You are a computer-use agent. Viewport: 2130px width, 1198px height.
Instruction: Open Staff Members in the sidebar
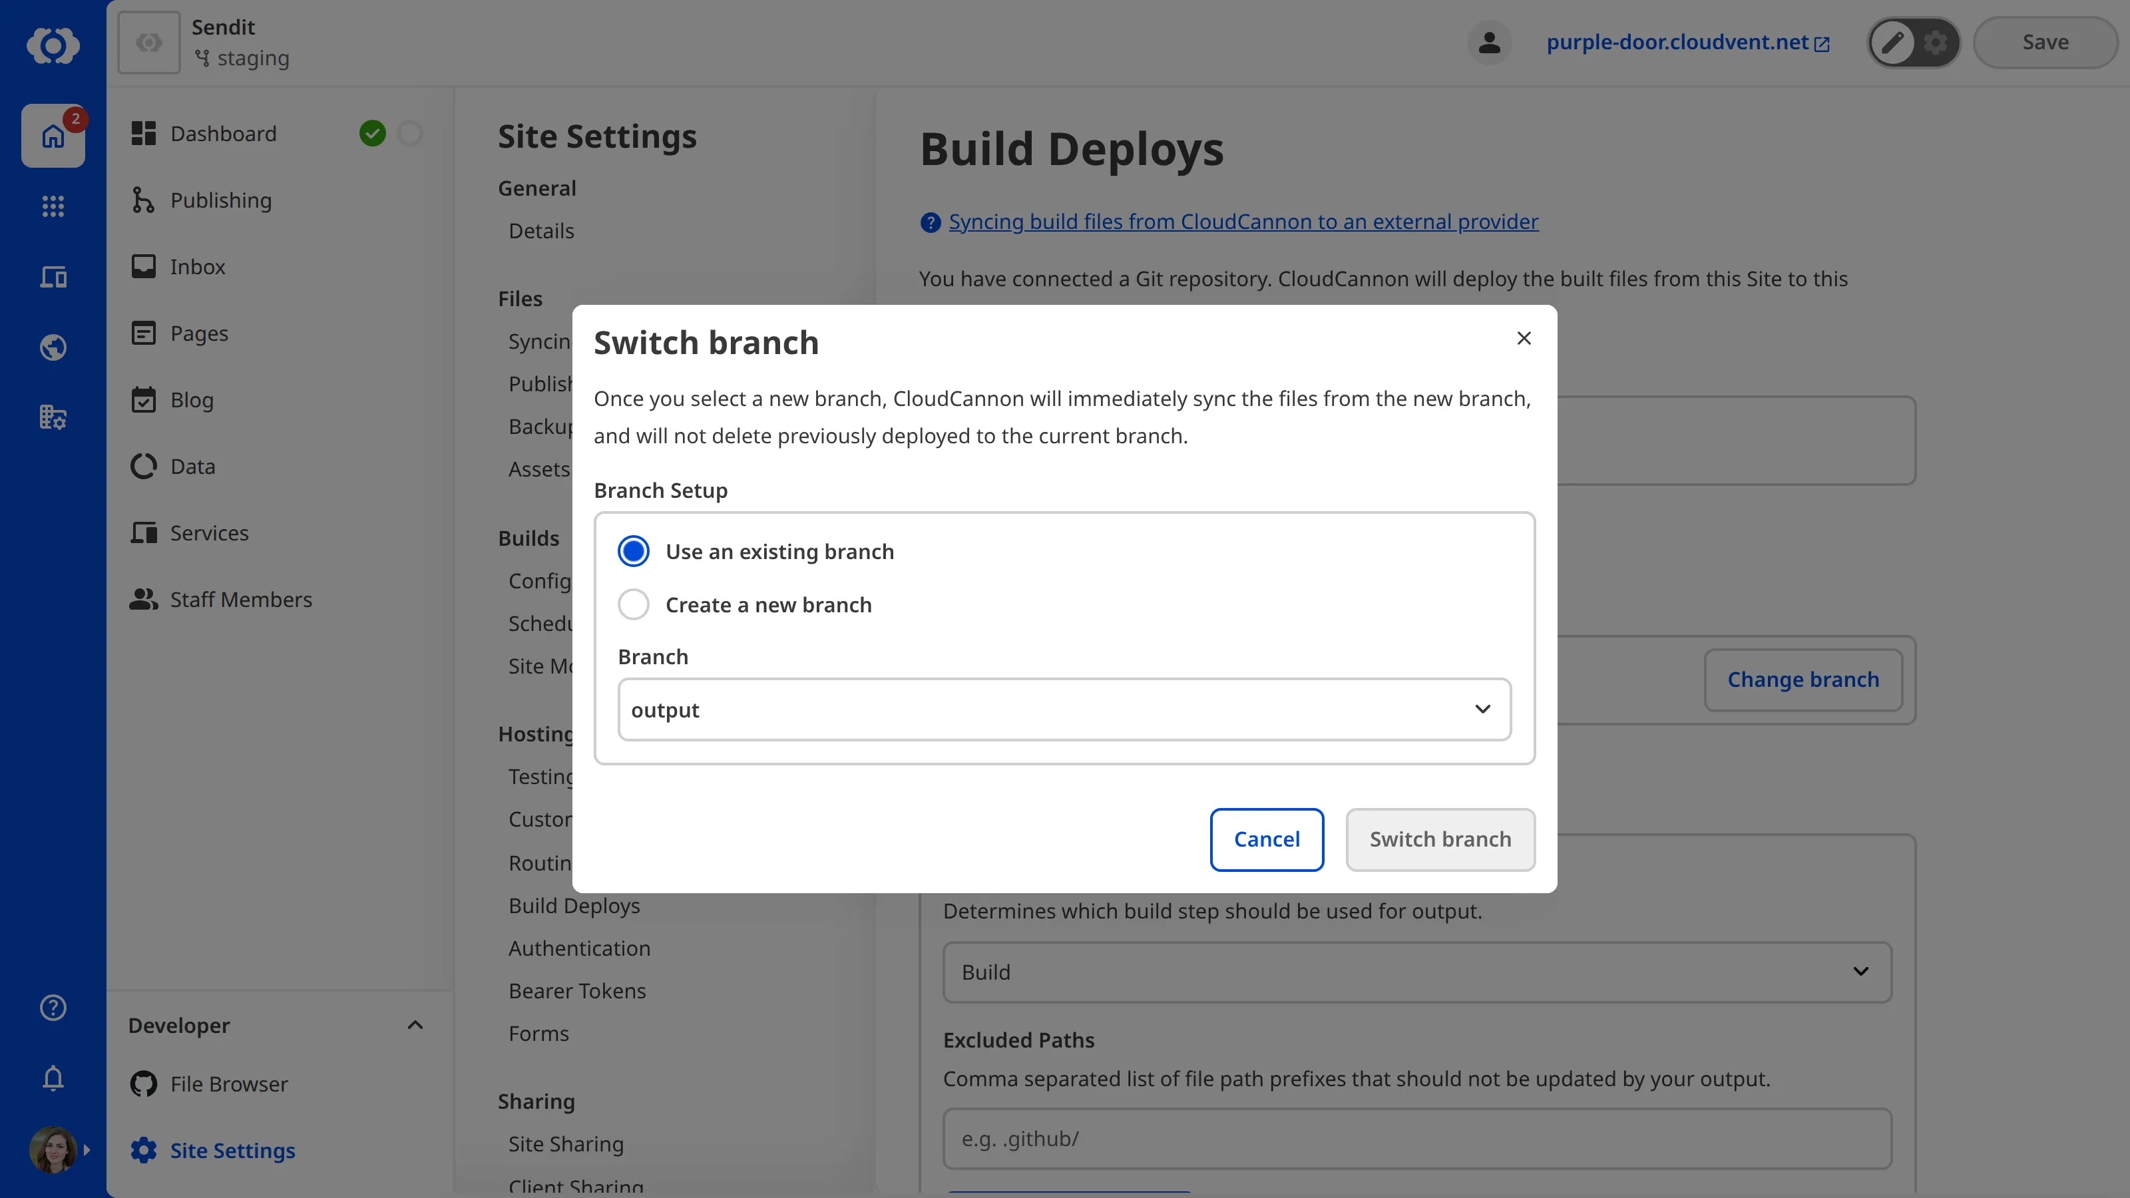pos(240,600)
